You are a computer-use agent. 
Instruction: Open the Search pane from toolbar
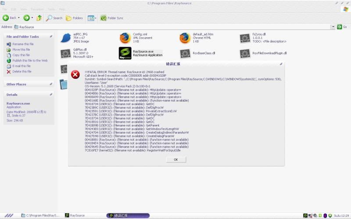tap(54, 18)
